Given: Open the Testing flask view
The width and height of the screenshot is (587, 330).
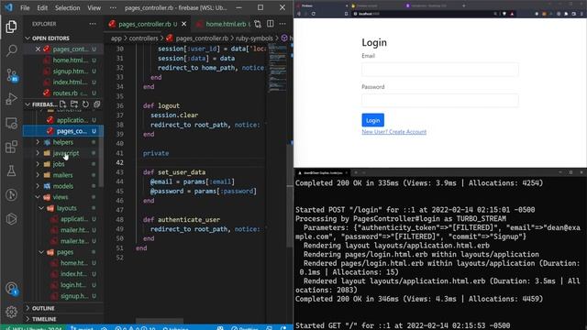Looking at the screenshot, I should click(11, 171).
